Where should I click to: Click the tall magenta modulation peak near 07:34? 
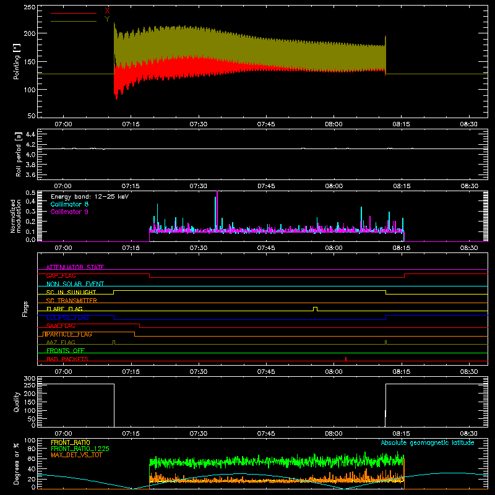point(217,209)
